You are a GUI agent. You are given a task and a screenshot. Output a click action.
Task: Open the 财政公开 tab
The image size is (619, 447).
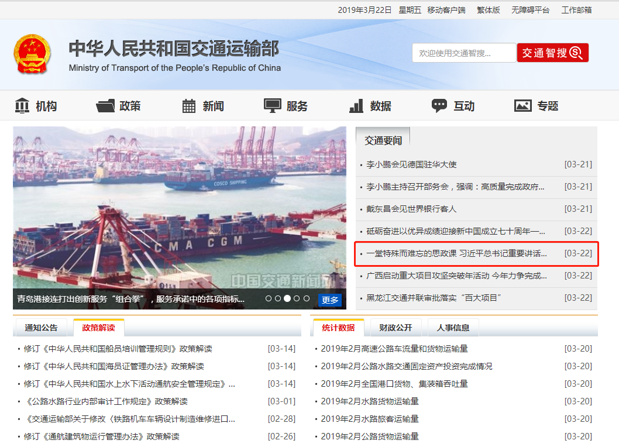coord(396,328)
